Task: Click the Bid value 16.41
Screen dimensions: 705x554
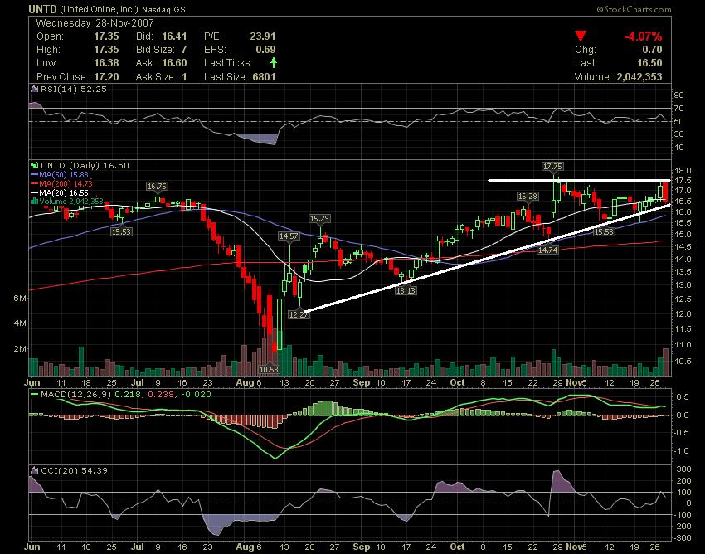Action: click(x=174, y=36)
